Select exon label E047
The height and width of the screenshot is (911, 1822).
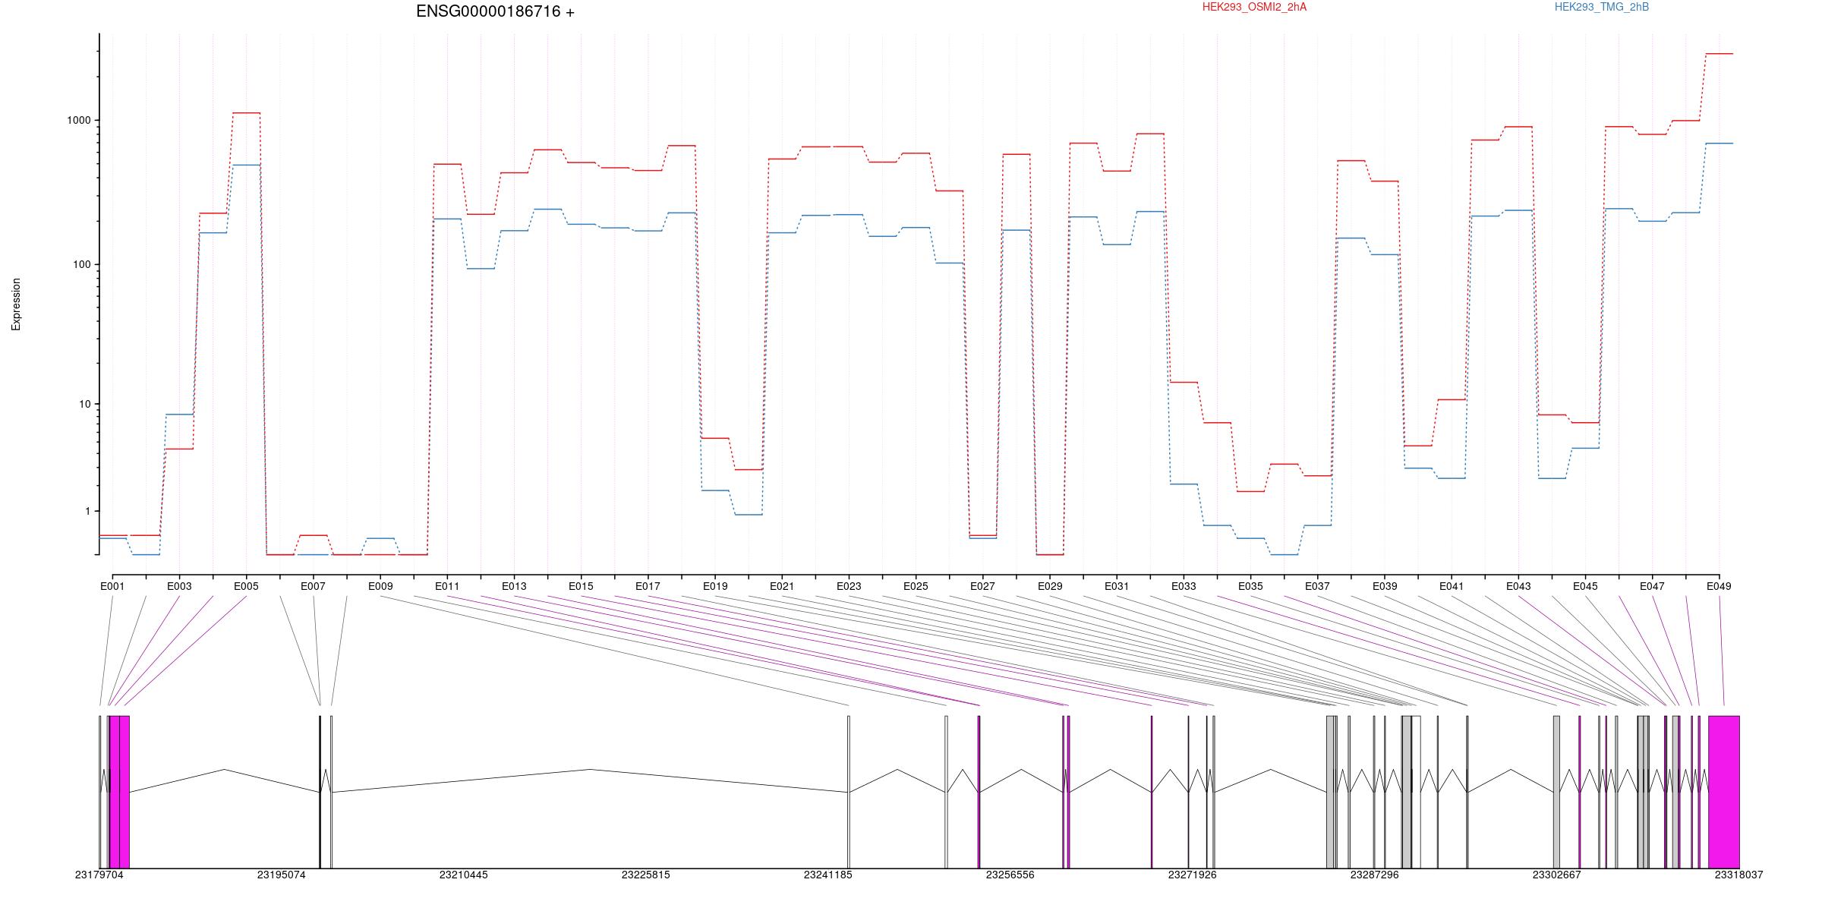1652,586
